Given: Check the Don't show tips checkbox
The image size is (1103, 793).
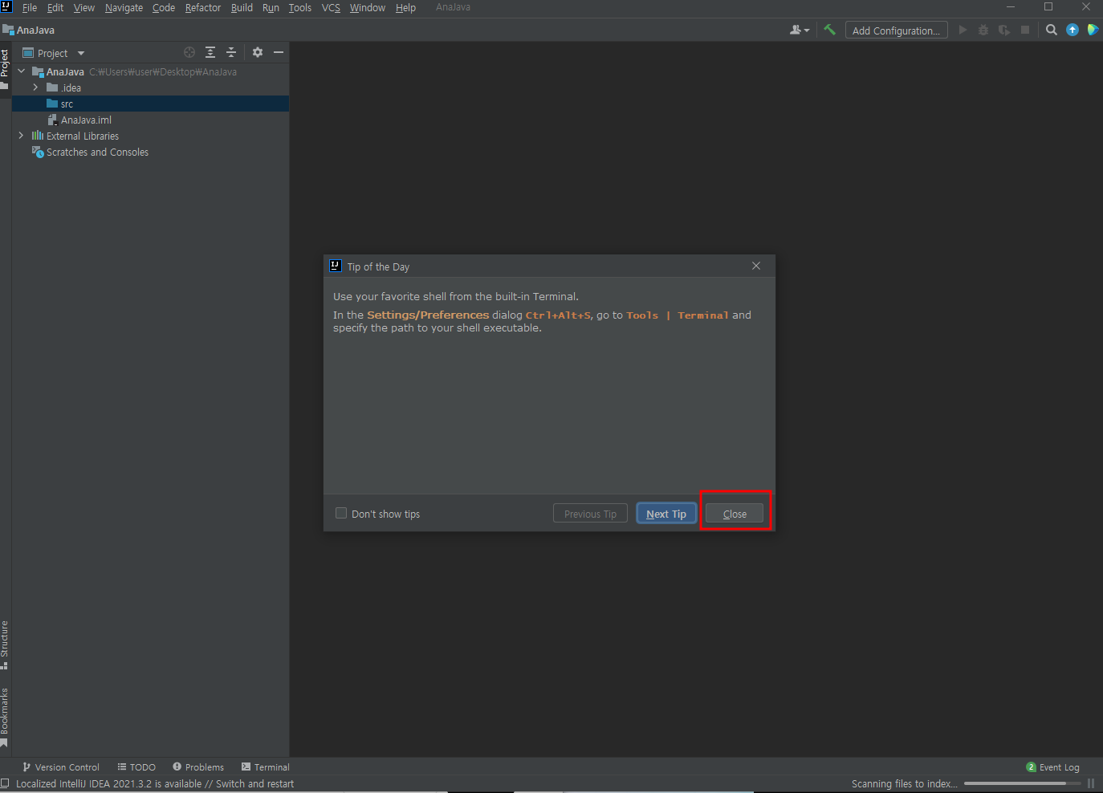Looking at the screenshot, I should click(341, 513).
